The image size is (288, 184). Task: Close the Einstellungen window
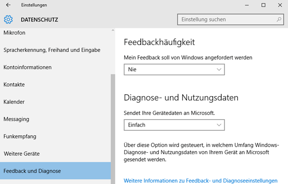pos(280,5)
